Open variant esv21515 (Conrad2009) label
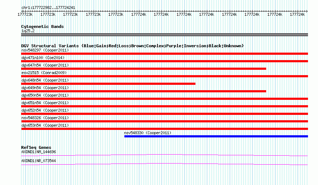This screenshot has width=318, height=185. (44, 73)
